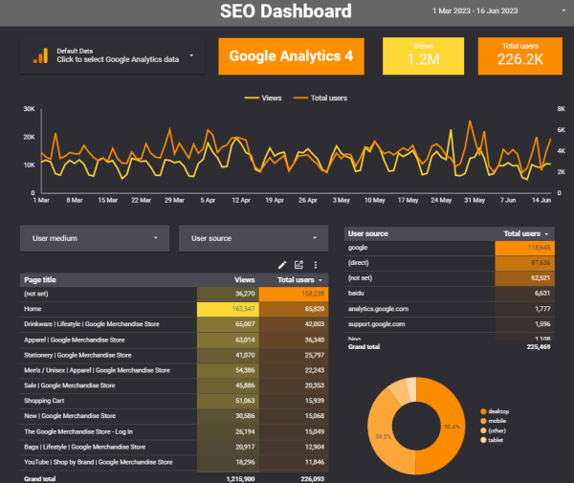The width and height of the screenshot is (574, 483).
Task: Toggle the Total users series in the chart legend
Action: (320, 98)
